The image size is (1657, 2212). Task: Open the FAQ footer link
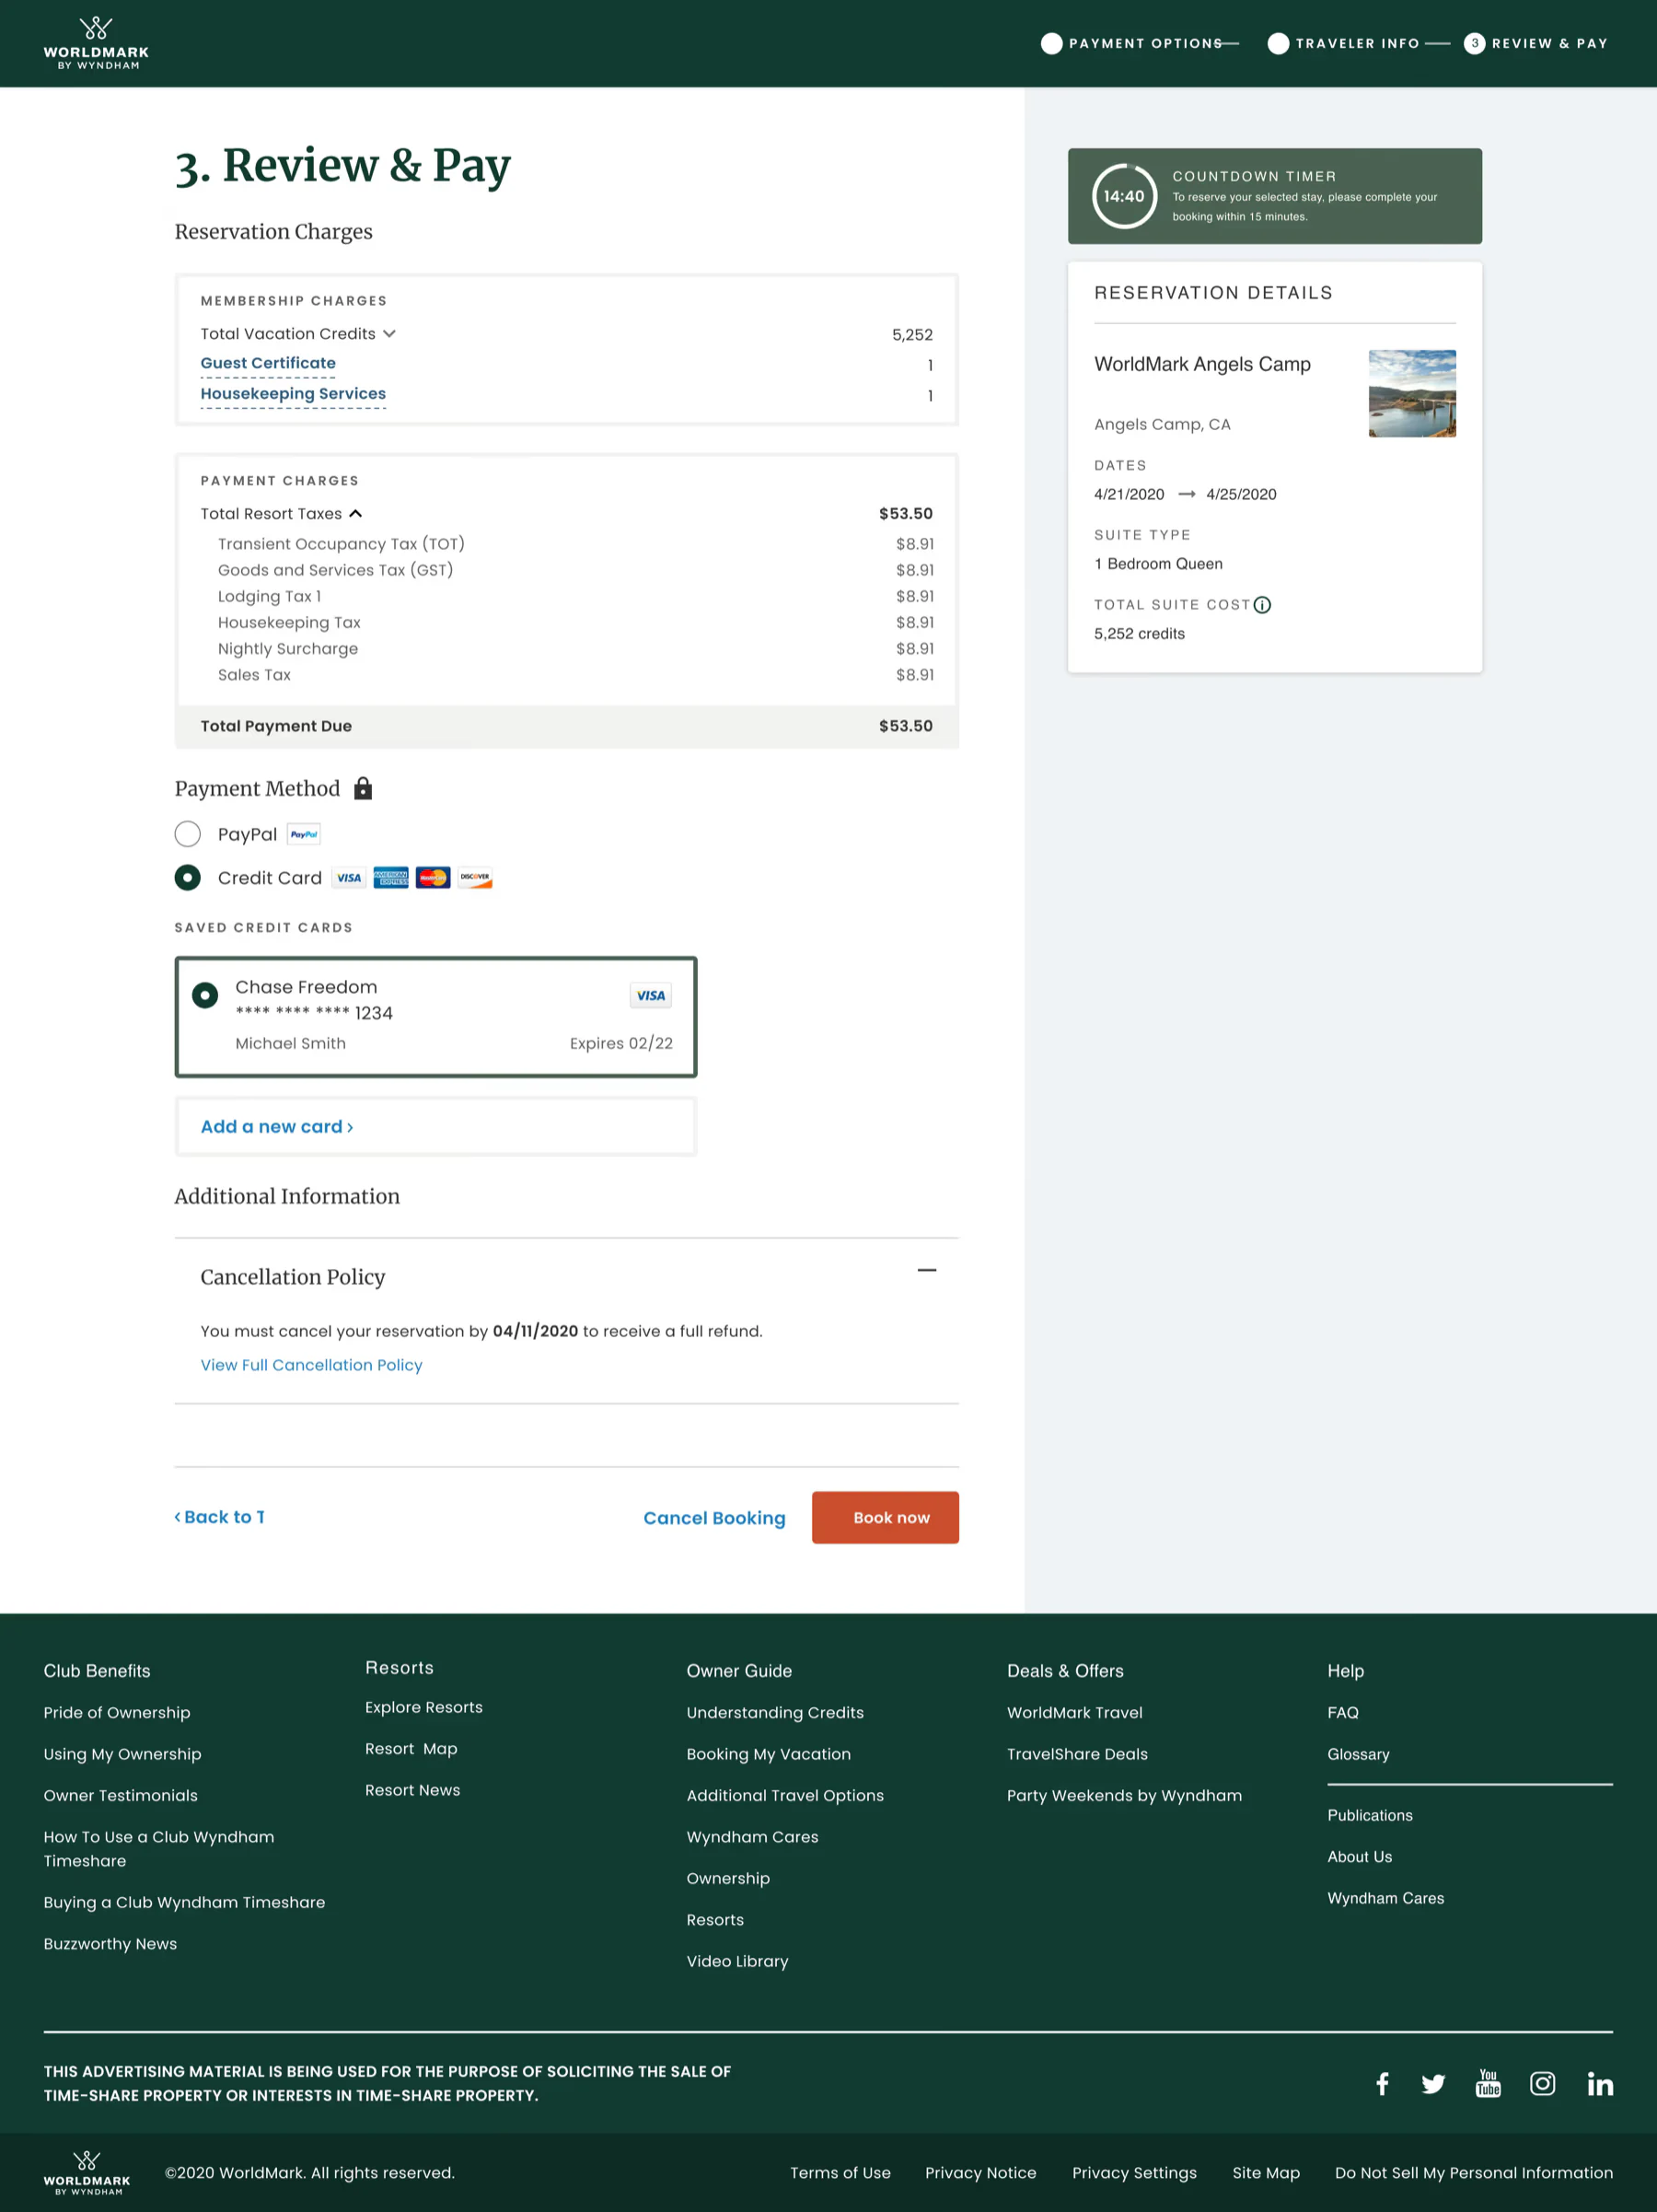tap(1343, 1713)
